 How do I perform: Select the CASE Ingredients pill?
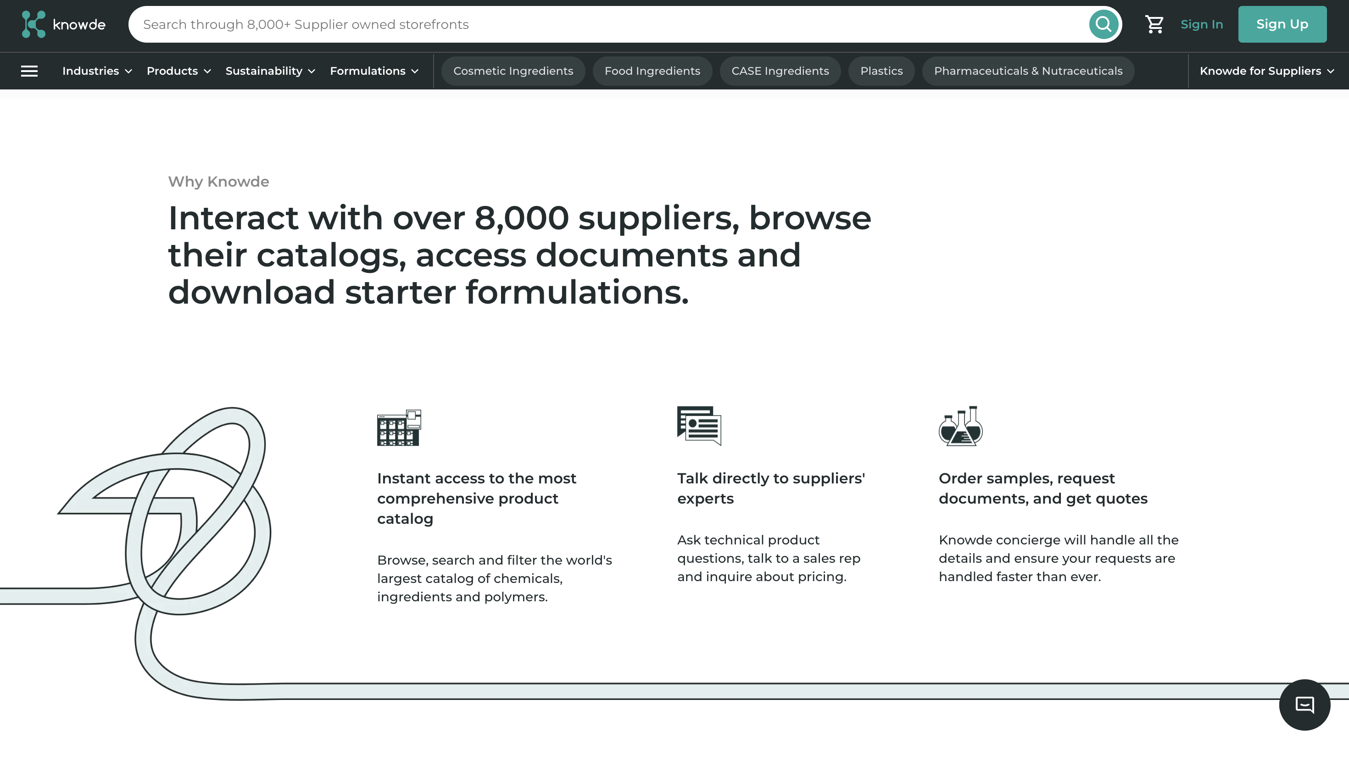point(780,71)
